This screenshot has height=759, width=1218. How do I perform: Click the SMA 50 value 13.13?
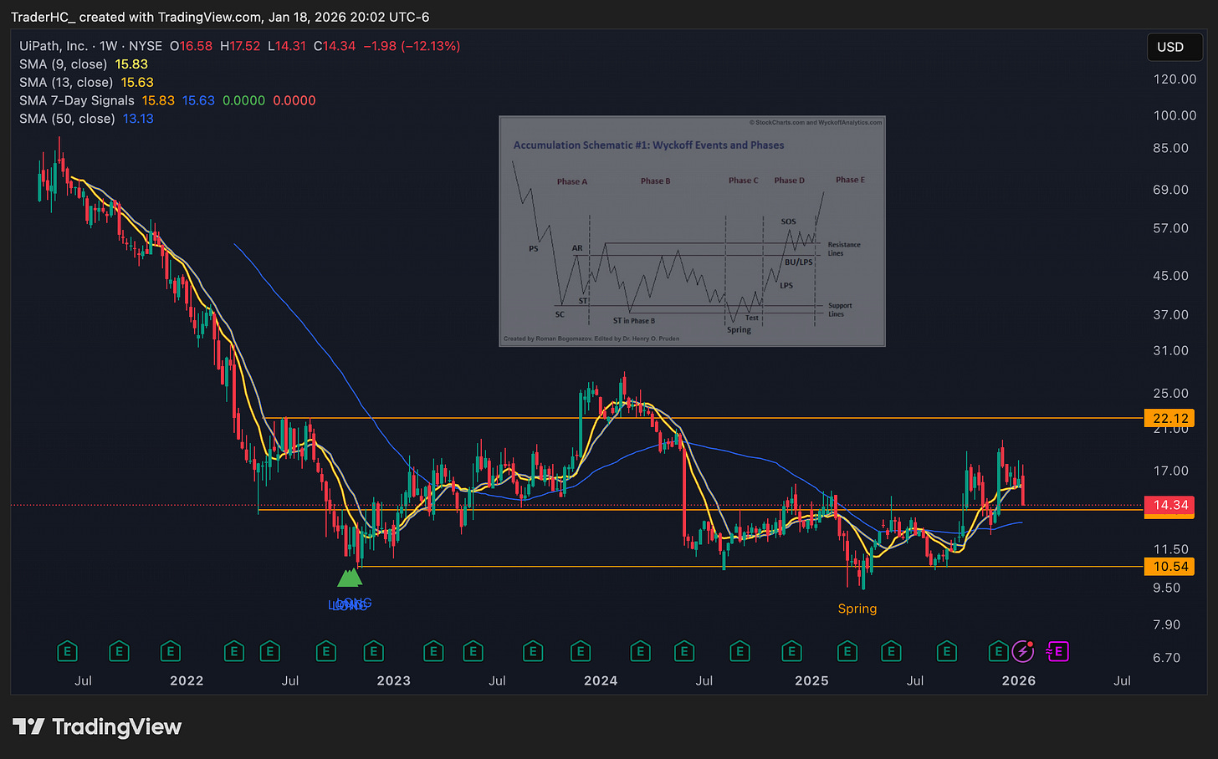tap(138, 119)
